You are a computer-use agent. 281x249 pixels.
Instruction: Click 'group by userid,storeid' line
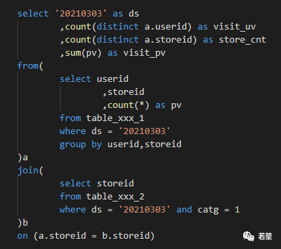pyautogui.click(x=121, y=144)
